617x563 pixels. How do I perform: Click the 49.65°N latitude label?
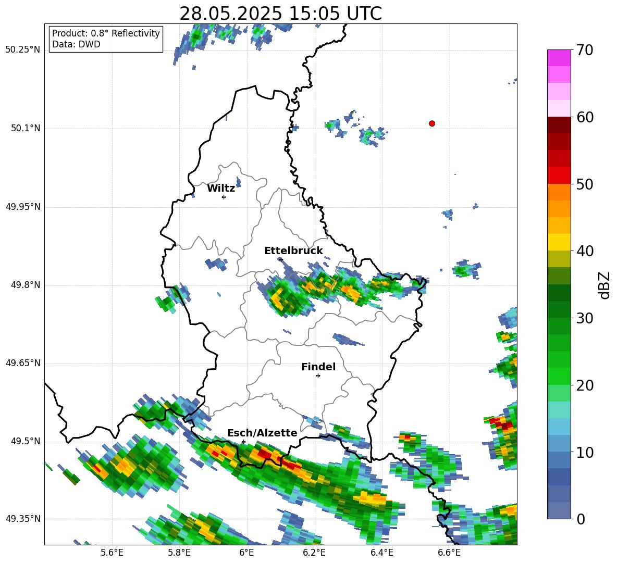point(23,362)
